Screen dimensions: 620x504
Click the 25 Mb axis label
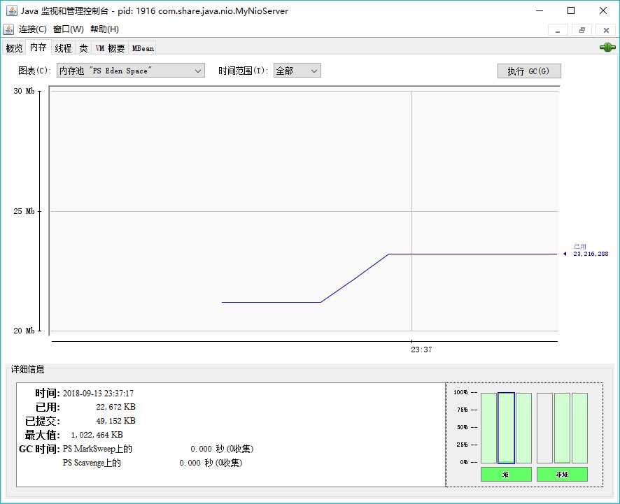tap(24, 211)
